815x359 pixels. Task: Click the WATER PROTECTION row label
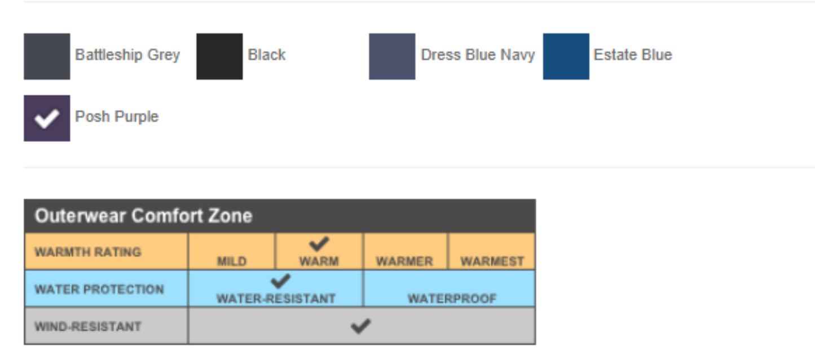coord(99,289)
